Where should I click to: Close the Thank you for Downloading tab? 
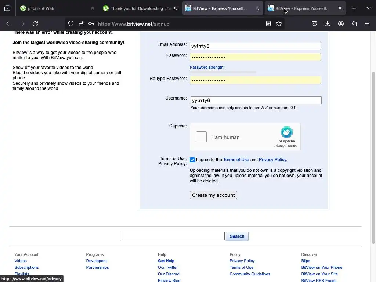coord(175,8)
